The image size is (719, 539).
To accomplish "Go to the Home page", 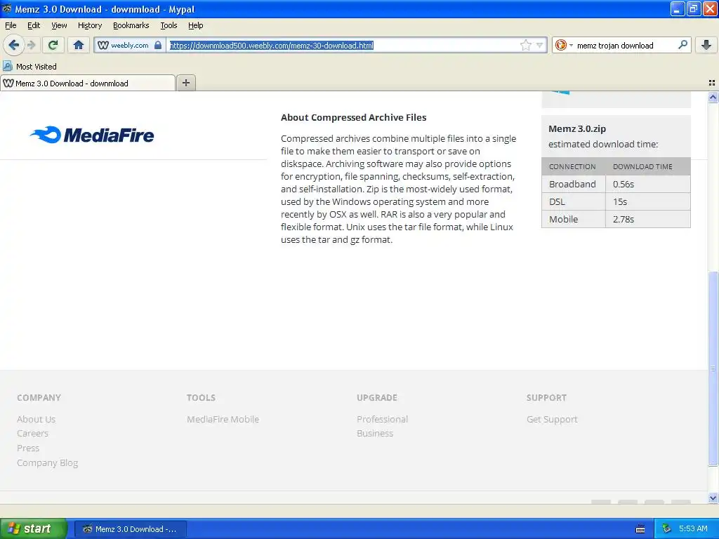I will click(79, 45).
